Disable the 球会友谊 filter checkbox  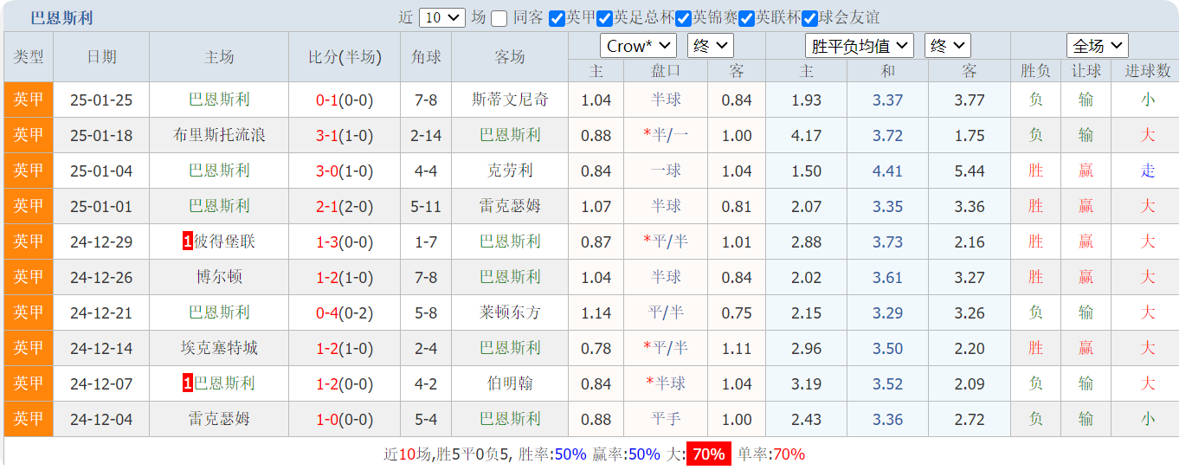(809, 18)
